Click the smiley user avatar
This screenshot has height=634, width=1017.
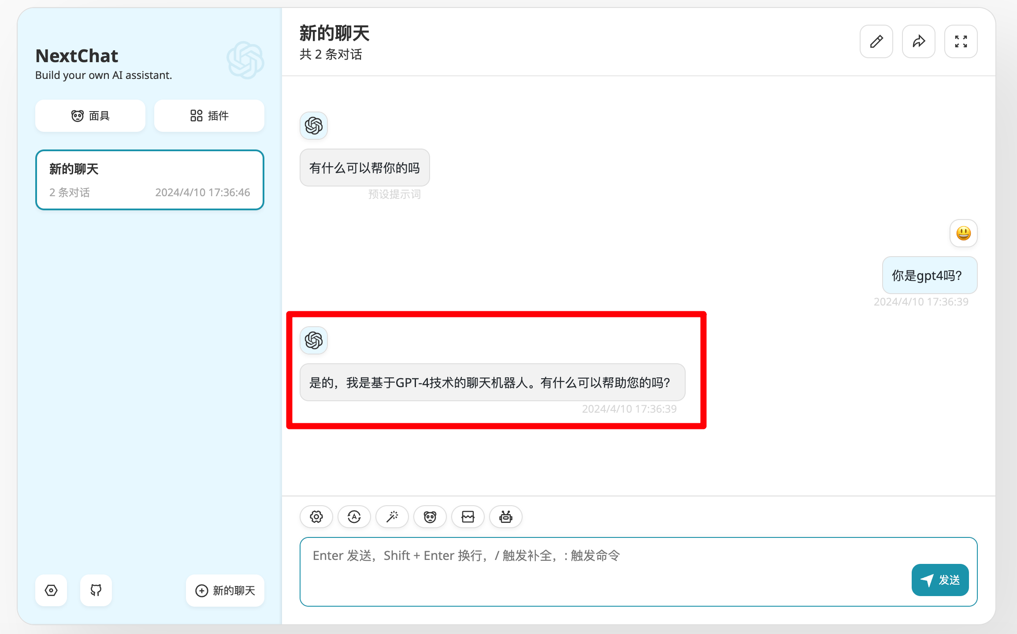click(963, 233)
